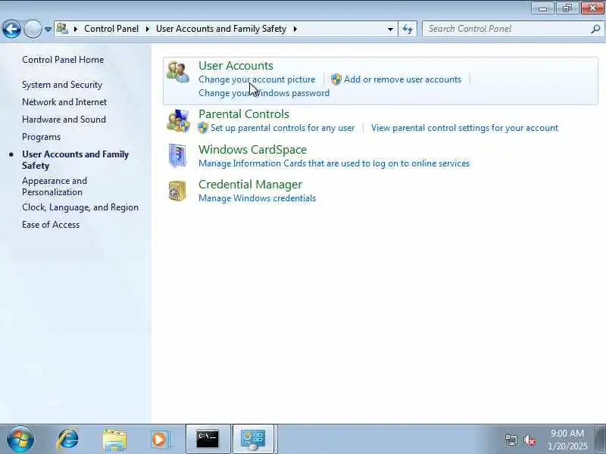Go back with the Back arrow button
Viewport: 606px width, 454px height.
click(11, 29)
